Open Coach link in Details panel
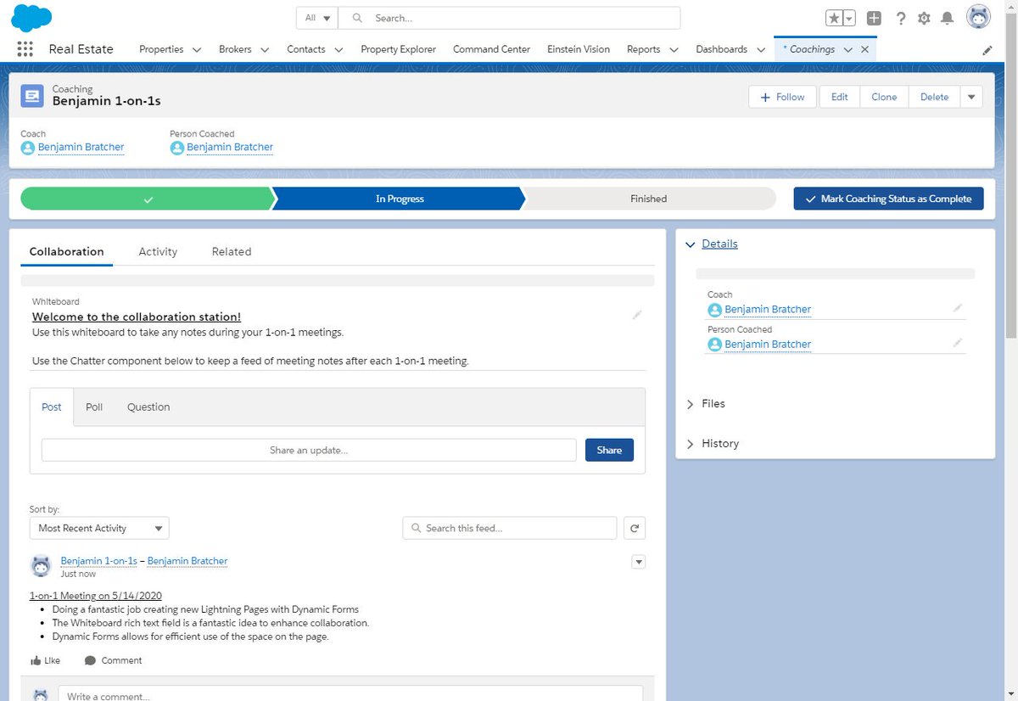The image size is (1018, 701). point(768,309)
